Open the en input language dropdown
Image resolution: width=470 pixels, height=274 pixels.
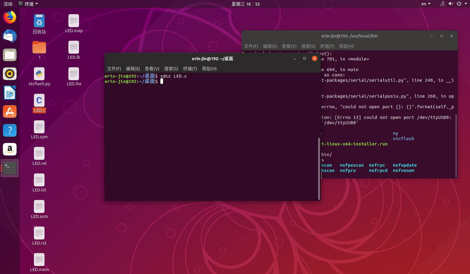(426, 4)
